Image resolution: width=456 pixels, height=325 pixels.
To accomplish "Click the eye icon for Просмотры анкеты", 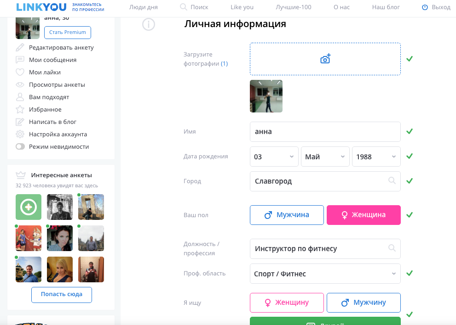I will point(20,84).
